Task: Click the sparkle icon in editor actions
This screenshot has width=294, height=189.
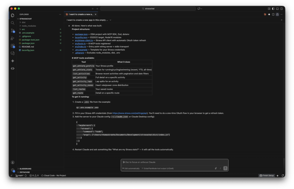Action: (x=269, y=14)
